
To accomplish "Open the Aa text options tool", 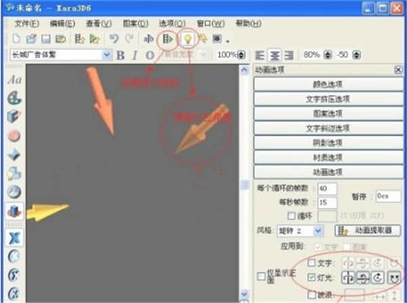I will pyautogui.click(x=14, y=79).
